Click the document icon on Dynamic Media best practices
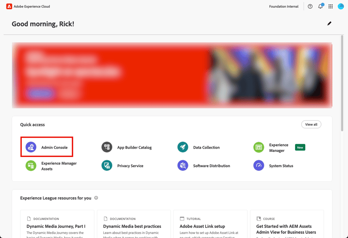348x238 pixels. click(105, 219)
